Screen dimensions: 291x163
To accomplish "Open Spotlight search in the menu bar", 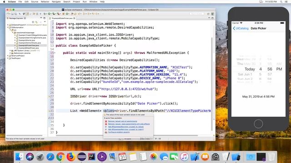I will click(x=281, y=2).
